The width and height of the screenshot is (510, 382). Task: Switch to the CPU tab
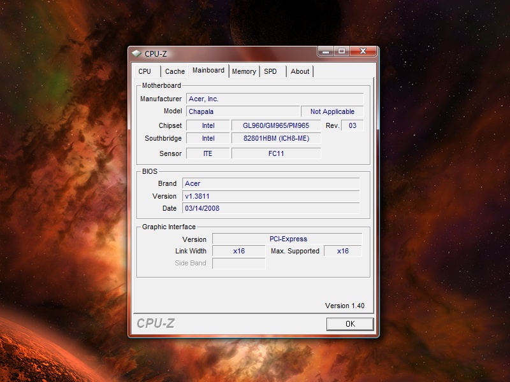[147, 71]
